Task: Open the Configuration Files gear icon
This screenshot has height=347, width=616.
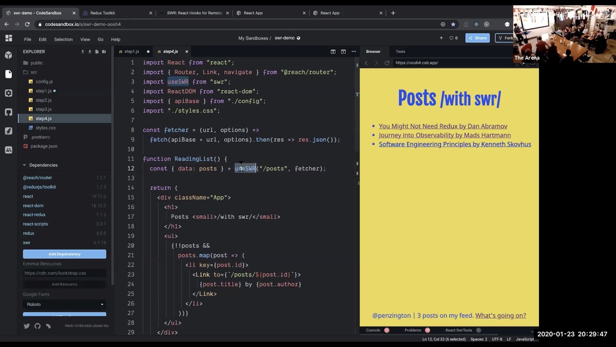Action: pos(8,93)
